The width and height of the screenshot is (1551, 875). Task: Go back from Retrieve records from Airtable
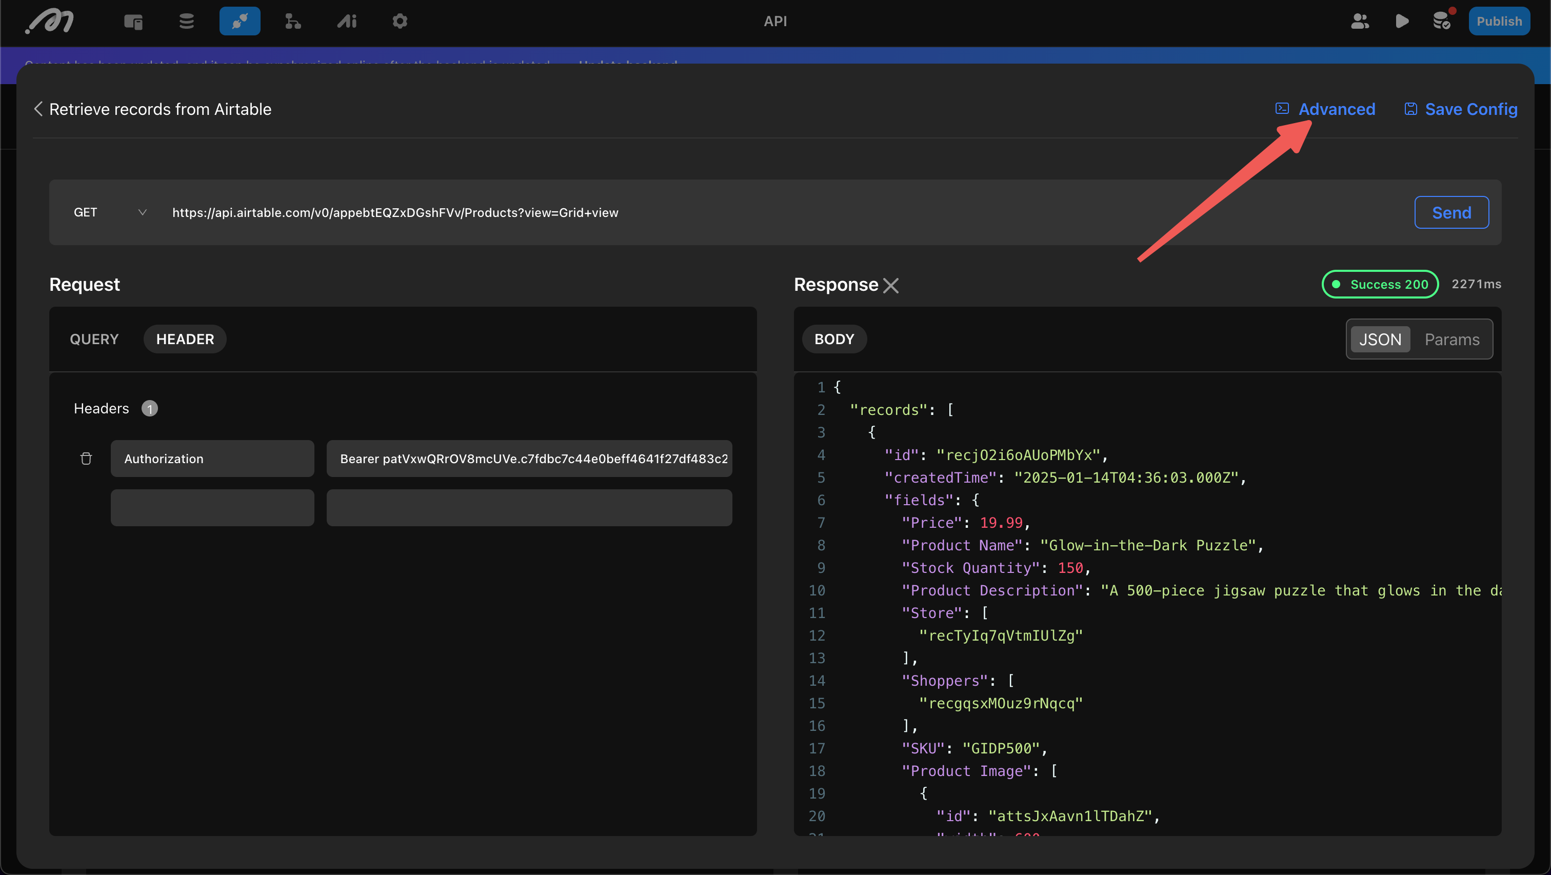pyautogui.click(x=38, y=109)
